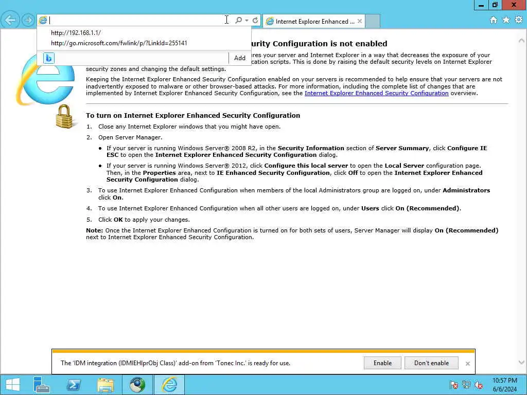Open the Home page icon
Viewport: 527px width, 395px height.
click(494, 20)
